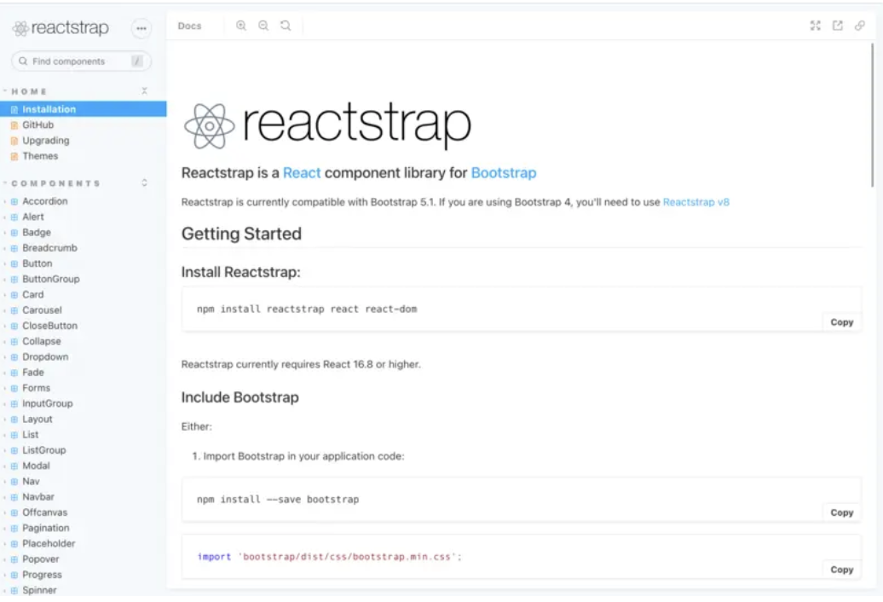Open the sidebar ellipsis menu button
Viewport: 883px width, 602px height.
point(141,27)
